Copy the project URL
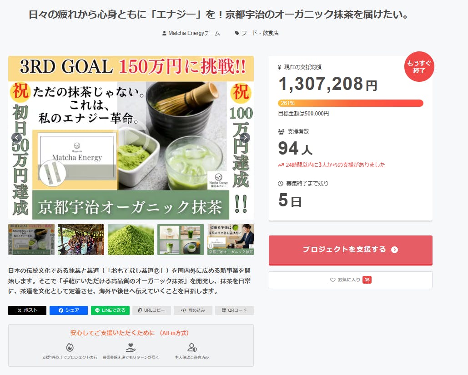 151,310
